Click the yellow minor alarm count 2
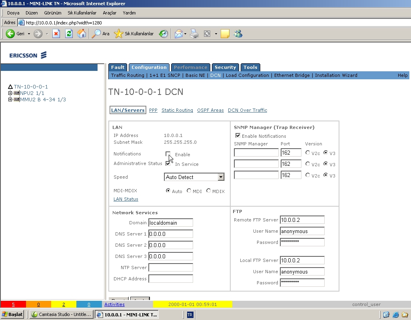Screen dimensions: 411x320 [64, 304]
